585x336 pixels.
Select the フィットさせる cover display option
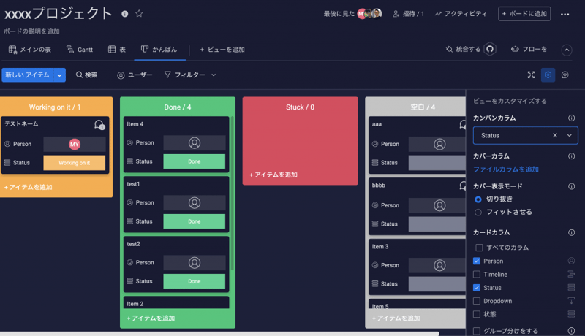[x=478, y=212]
